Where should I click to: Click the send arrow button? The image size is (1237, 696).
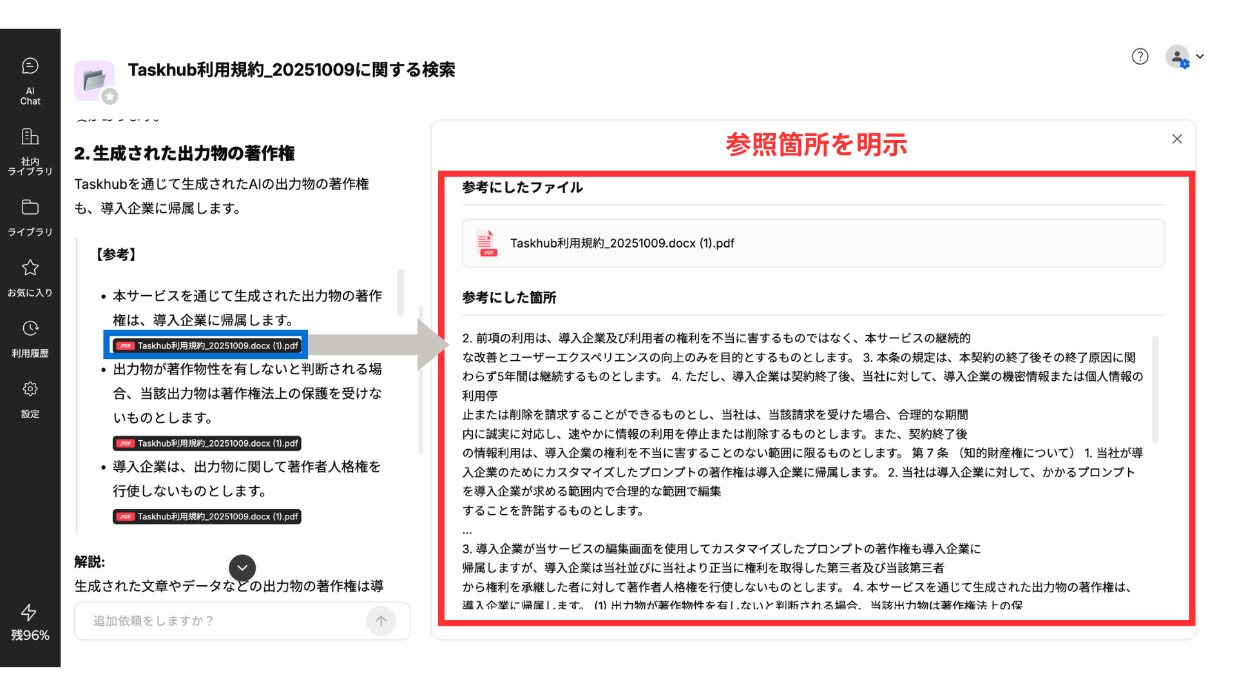point(381,621)
